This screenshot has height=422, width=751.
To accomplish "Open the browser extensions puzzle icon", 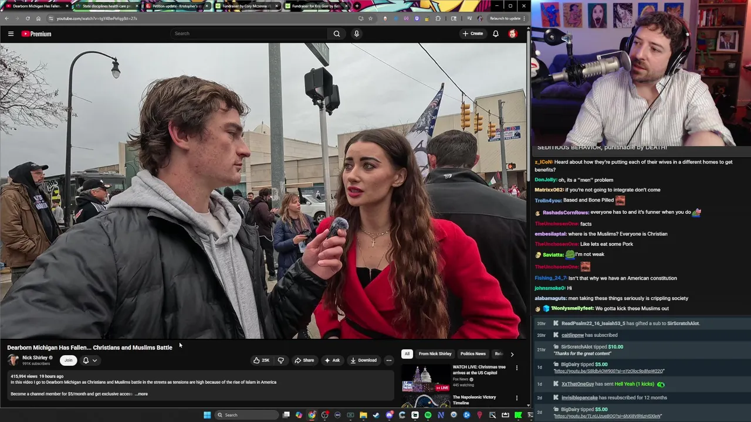I will click(x=438, y=18).
